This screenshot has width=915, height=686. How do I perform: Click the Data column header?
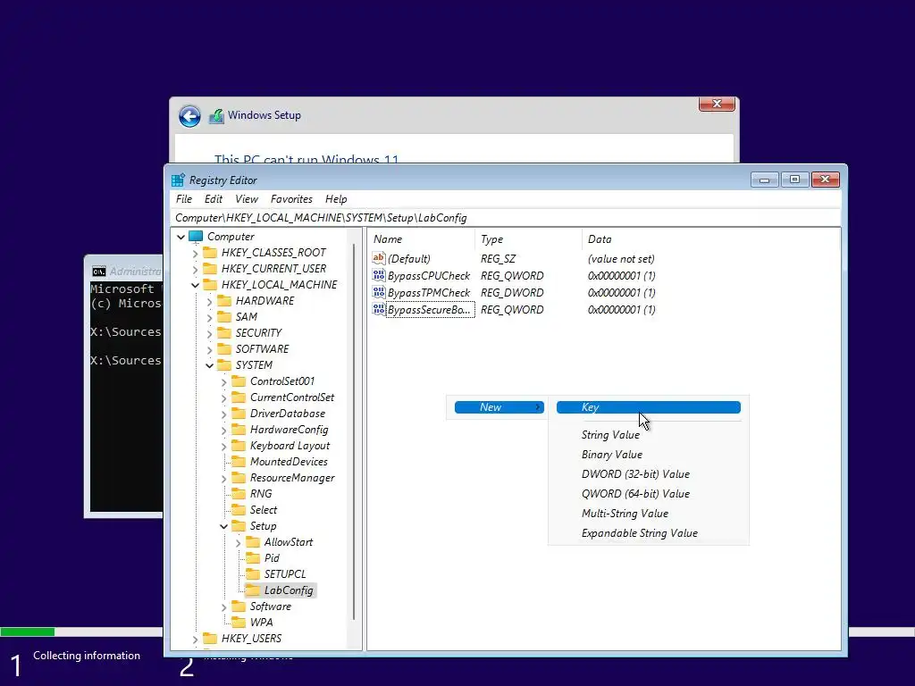coord(710,239)
